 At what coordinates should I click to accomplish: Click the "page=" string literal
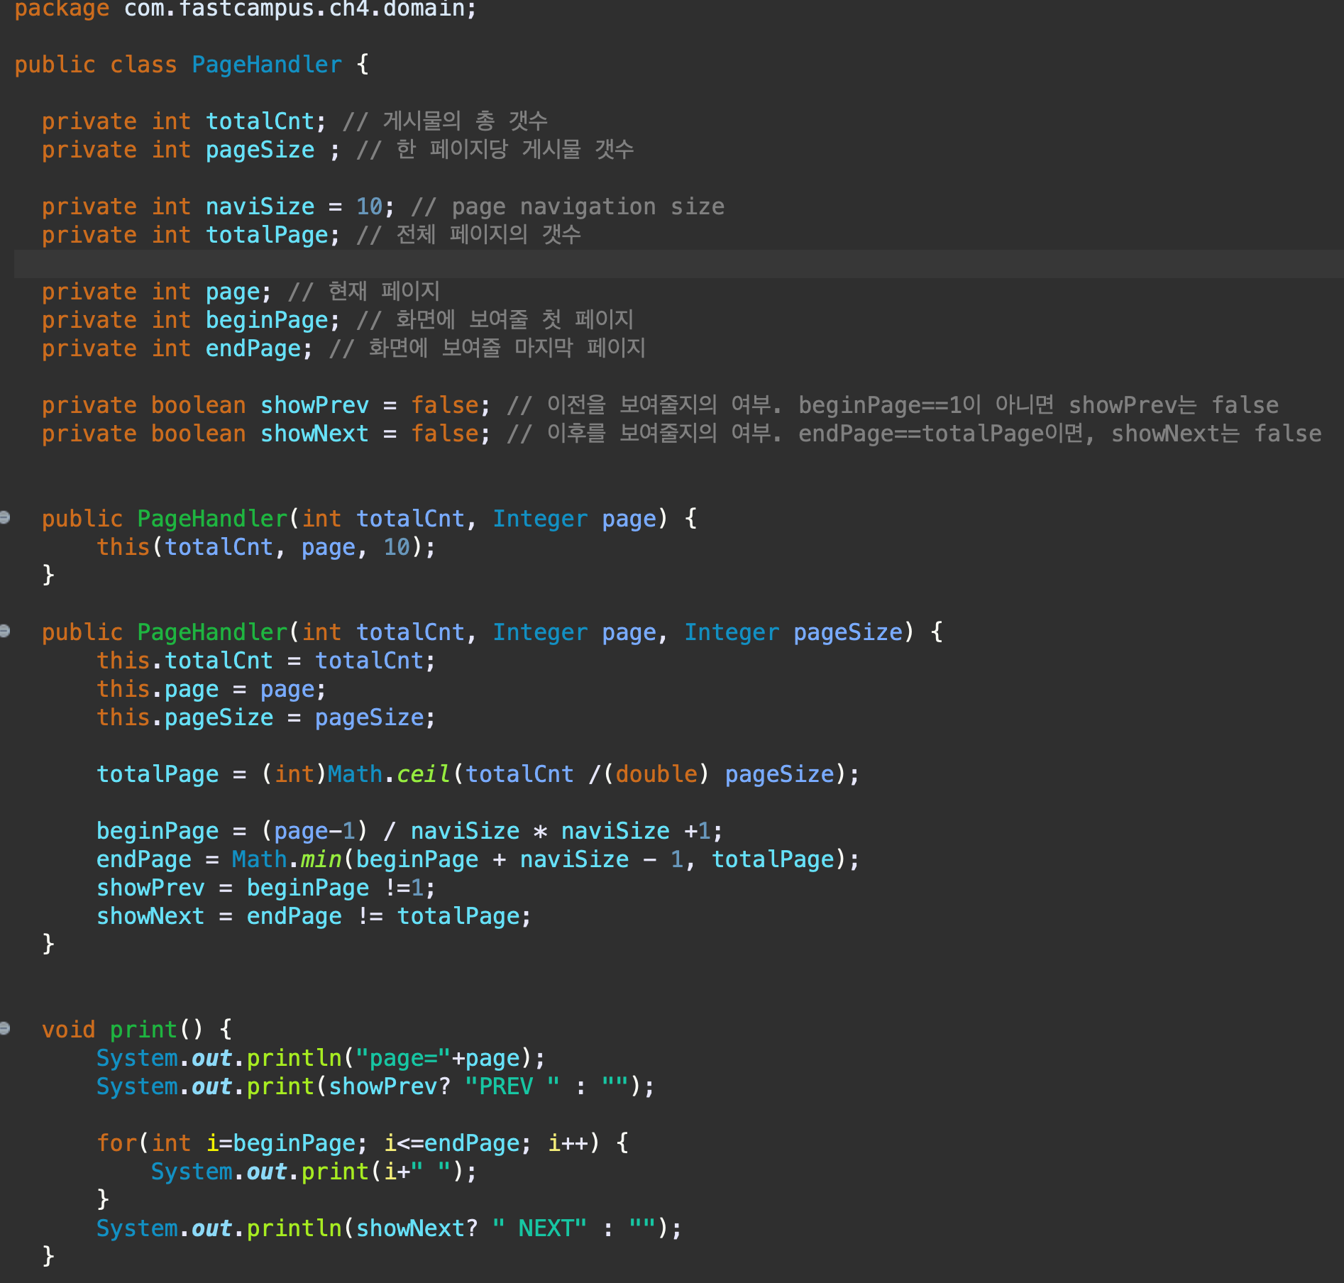pos(403,1058)
